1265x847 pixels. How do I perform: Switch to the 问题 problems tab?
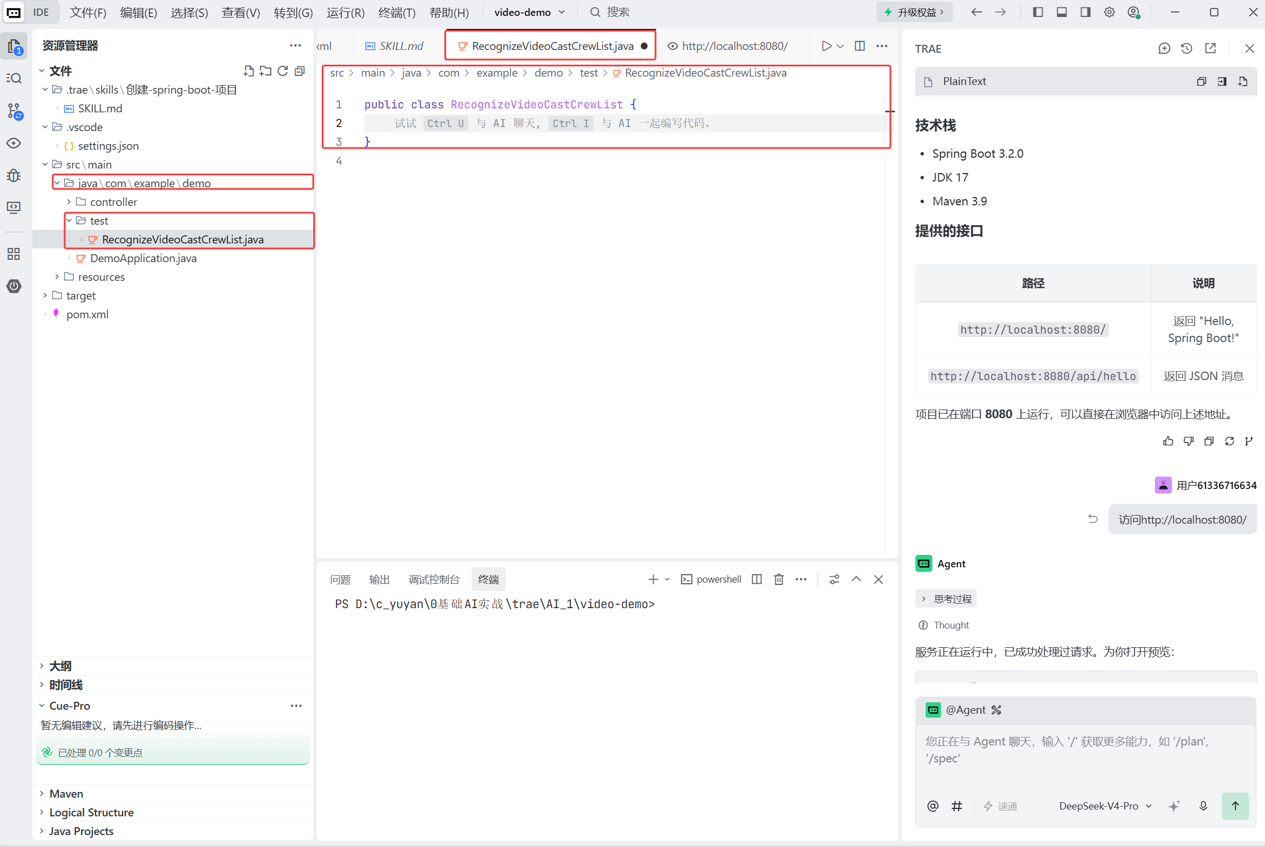[340, 579]
